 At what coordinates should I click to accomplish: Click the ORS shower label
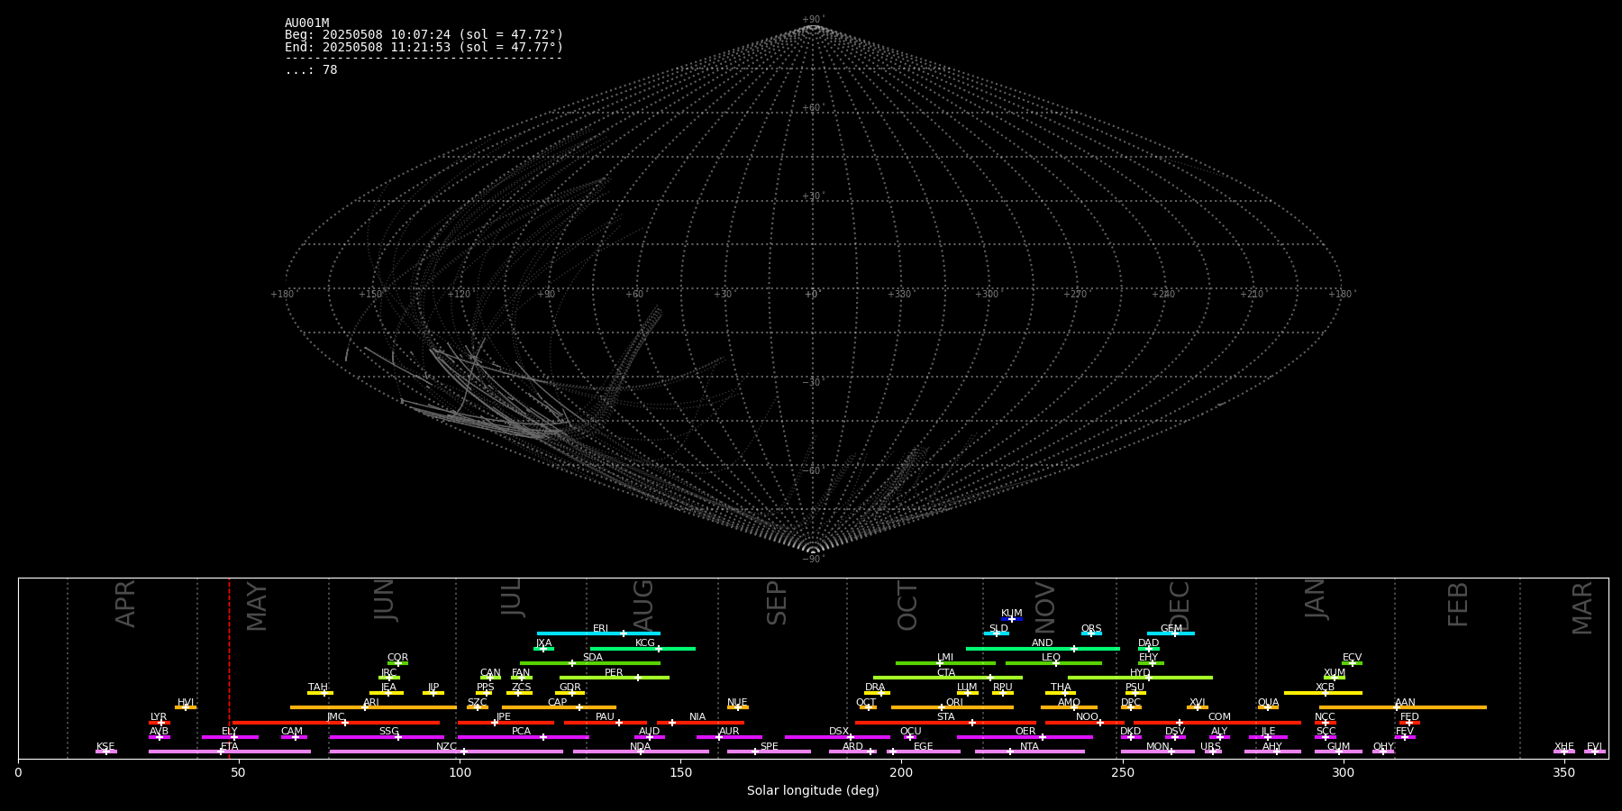(1091, 629)
